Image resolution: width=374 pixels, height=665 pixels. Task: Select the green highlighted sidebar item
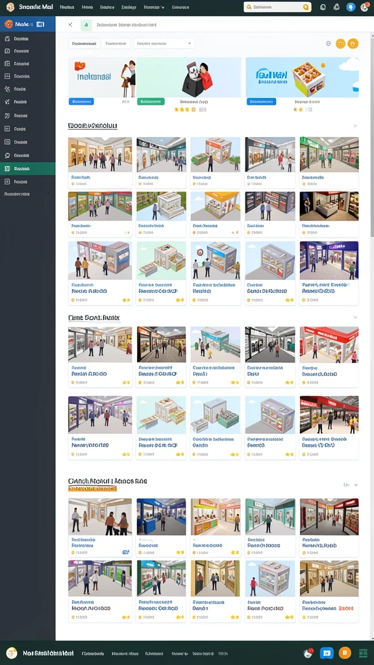tap(27, 168)
